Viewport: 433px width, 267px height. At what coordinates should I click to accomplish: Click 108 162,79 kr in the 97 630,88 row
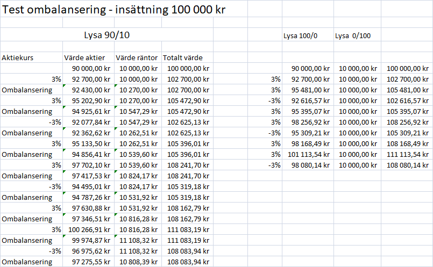(x=188, y=208)
